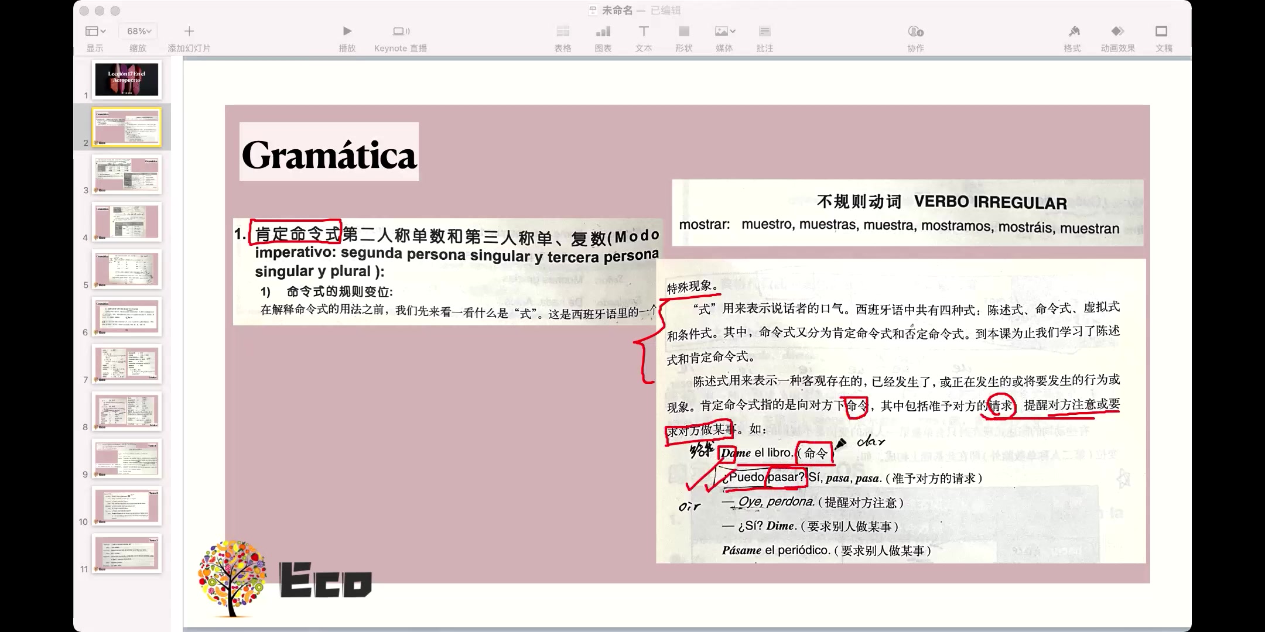Image resolution: width=1265 pixels, height=632 pixels.
Task: Select slide 10 thumbnail
Action: coord(126,506)
